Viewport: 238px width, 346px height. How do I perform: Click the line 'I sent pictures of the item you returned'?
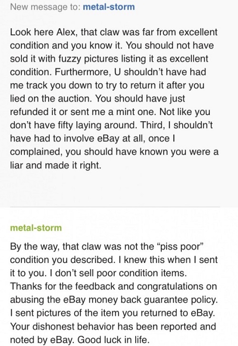tap(112, 313)
